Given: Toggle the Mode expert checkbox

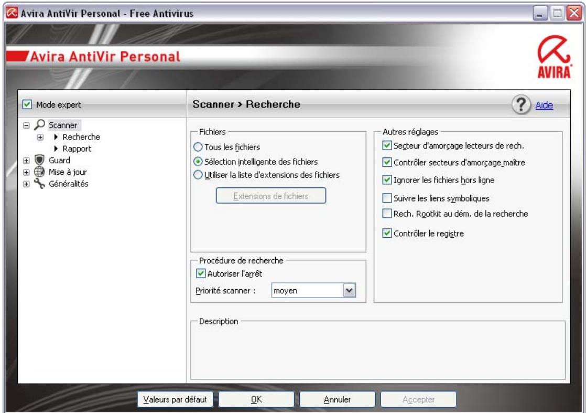Looking at the screenshot, I should pyautogui.click(x=27, y=104).
